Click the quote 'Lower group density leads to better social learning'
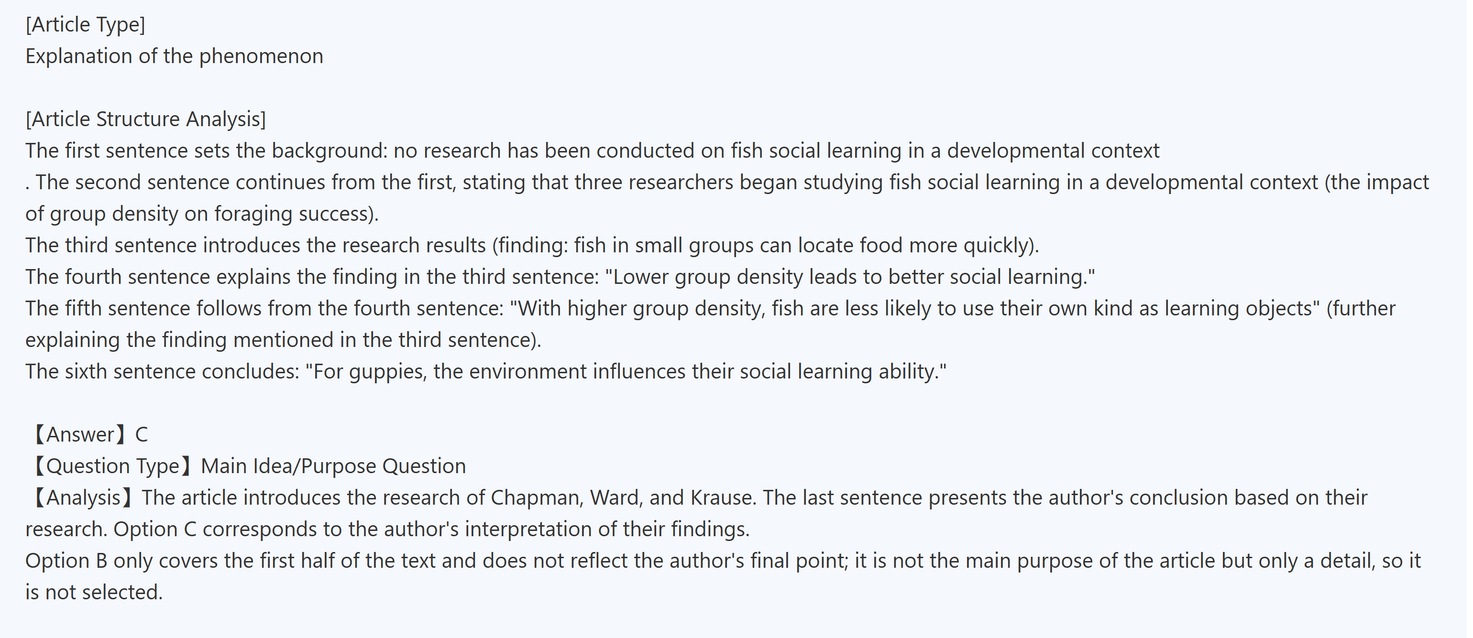1473x638 pixels. click(x=850, y=276)
